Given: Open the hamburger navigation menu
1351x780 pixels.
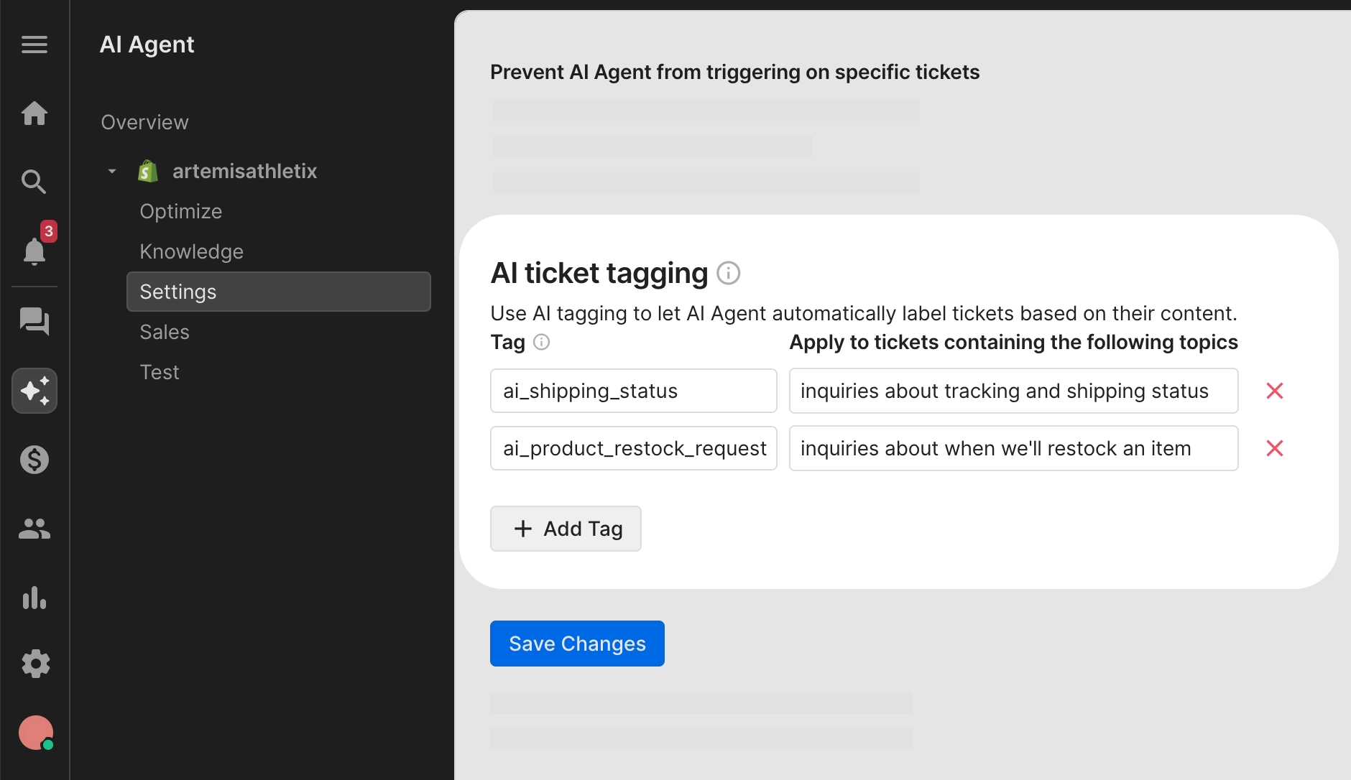Looking at the screenshot, I should click(x=34, y=45).
